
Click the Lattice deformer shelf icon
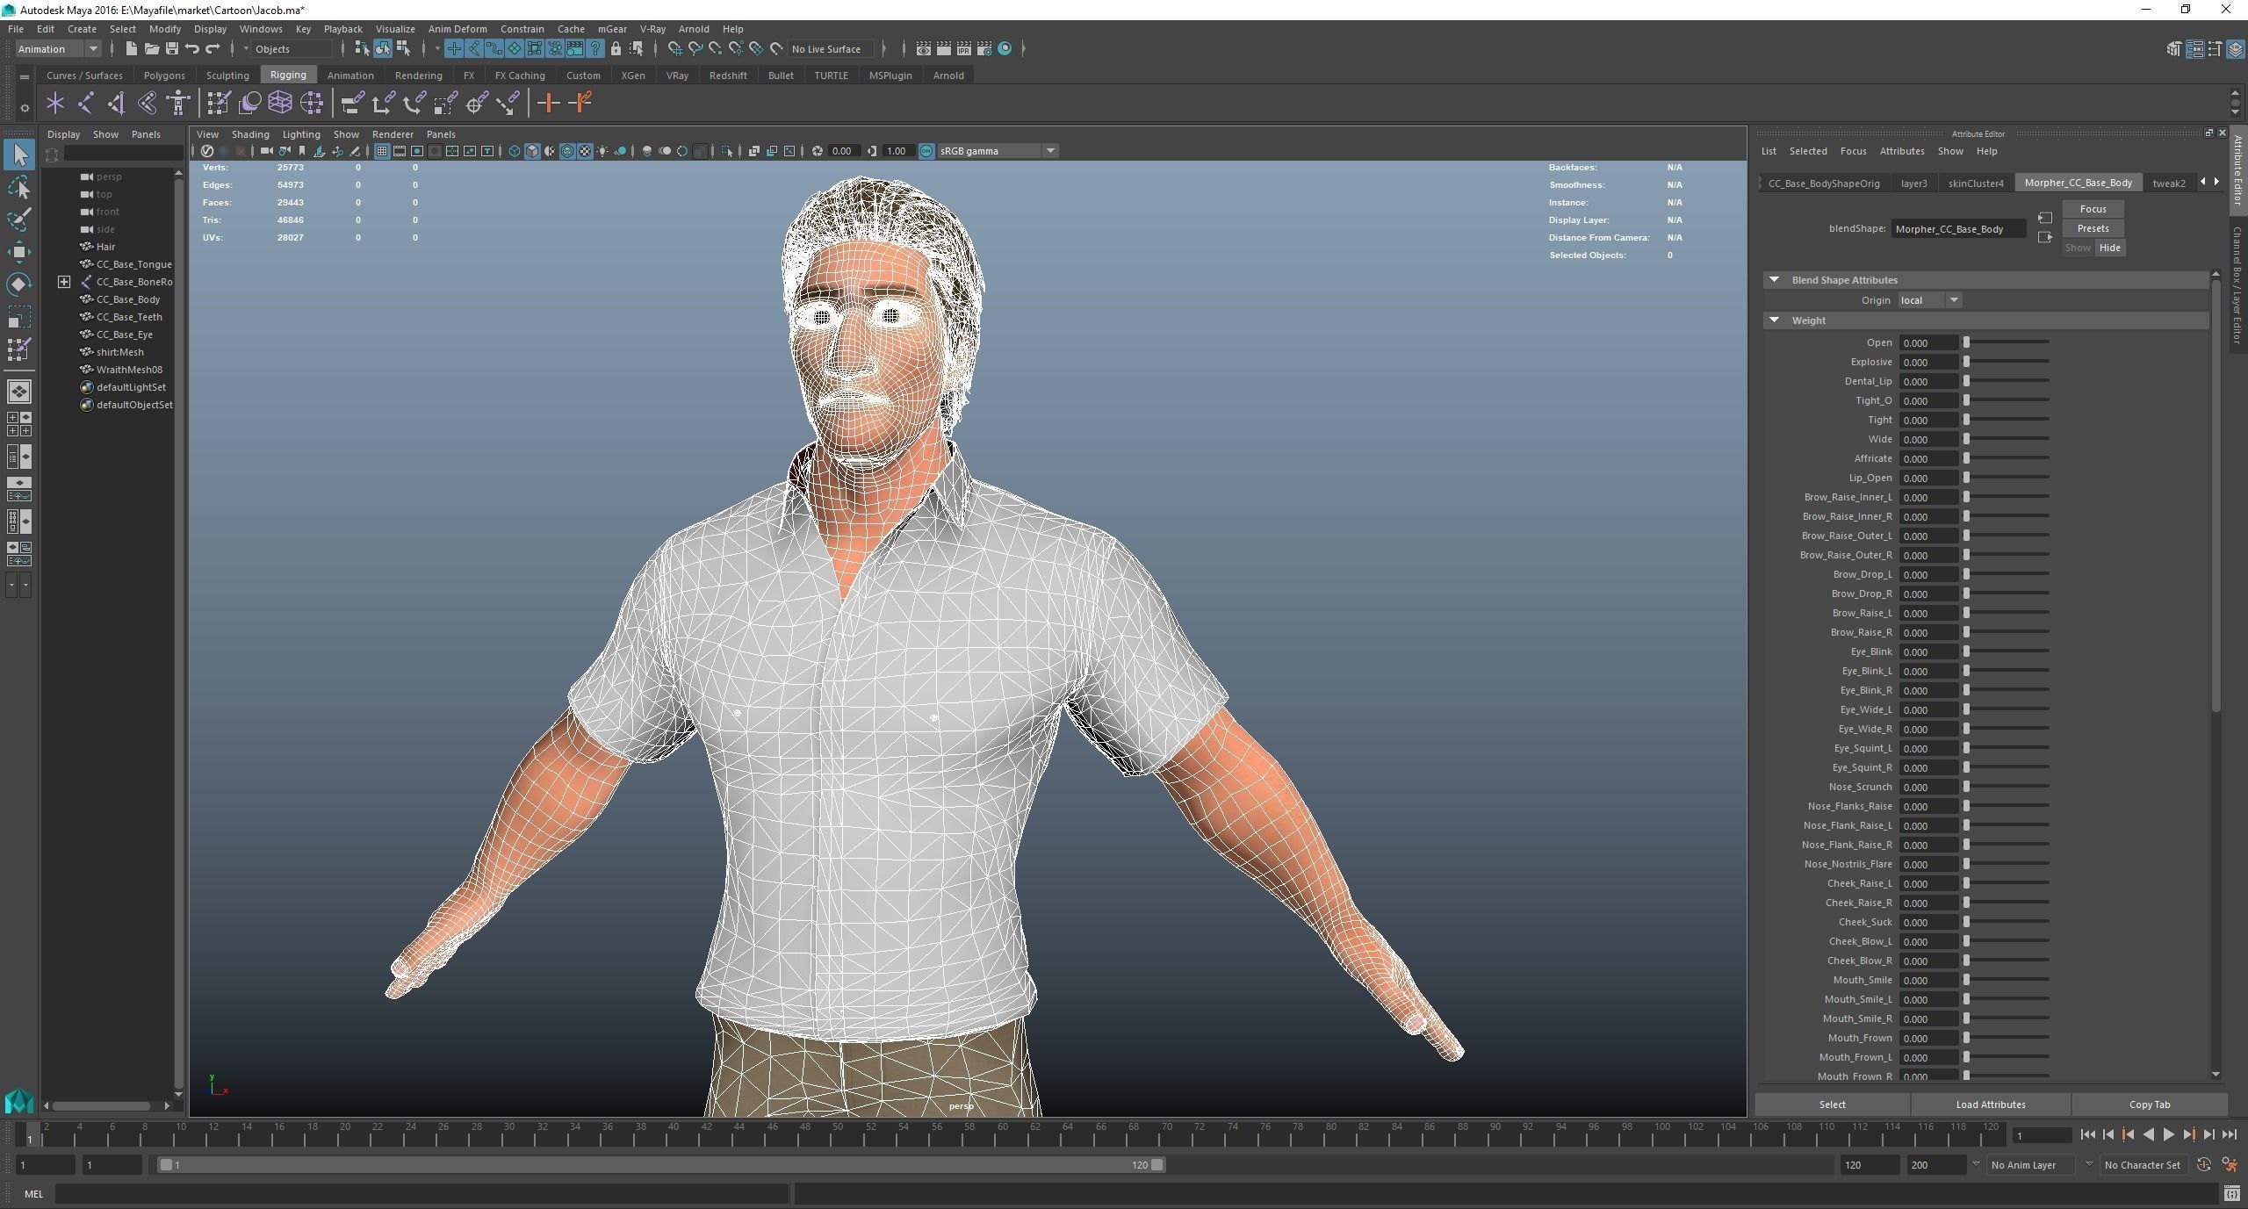pos(280,104)
